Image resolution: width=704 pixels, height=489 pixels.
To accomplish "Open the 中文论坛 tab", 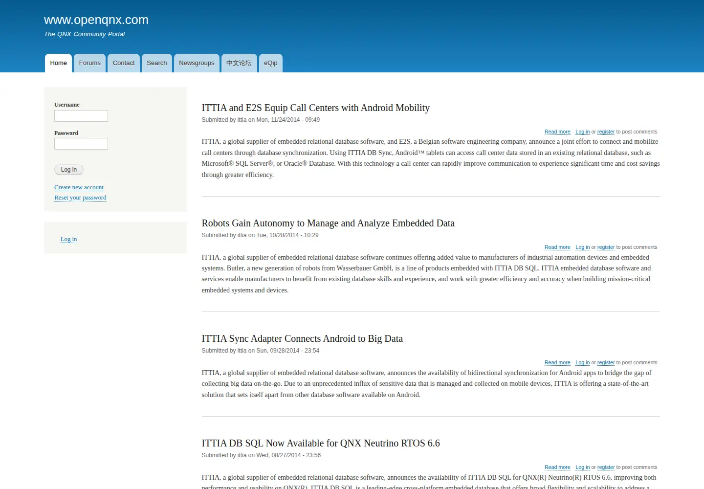I will 239,63.
